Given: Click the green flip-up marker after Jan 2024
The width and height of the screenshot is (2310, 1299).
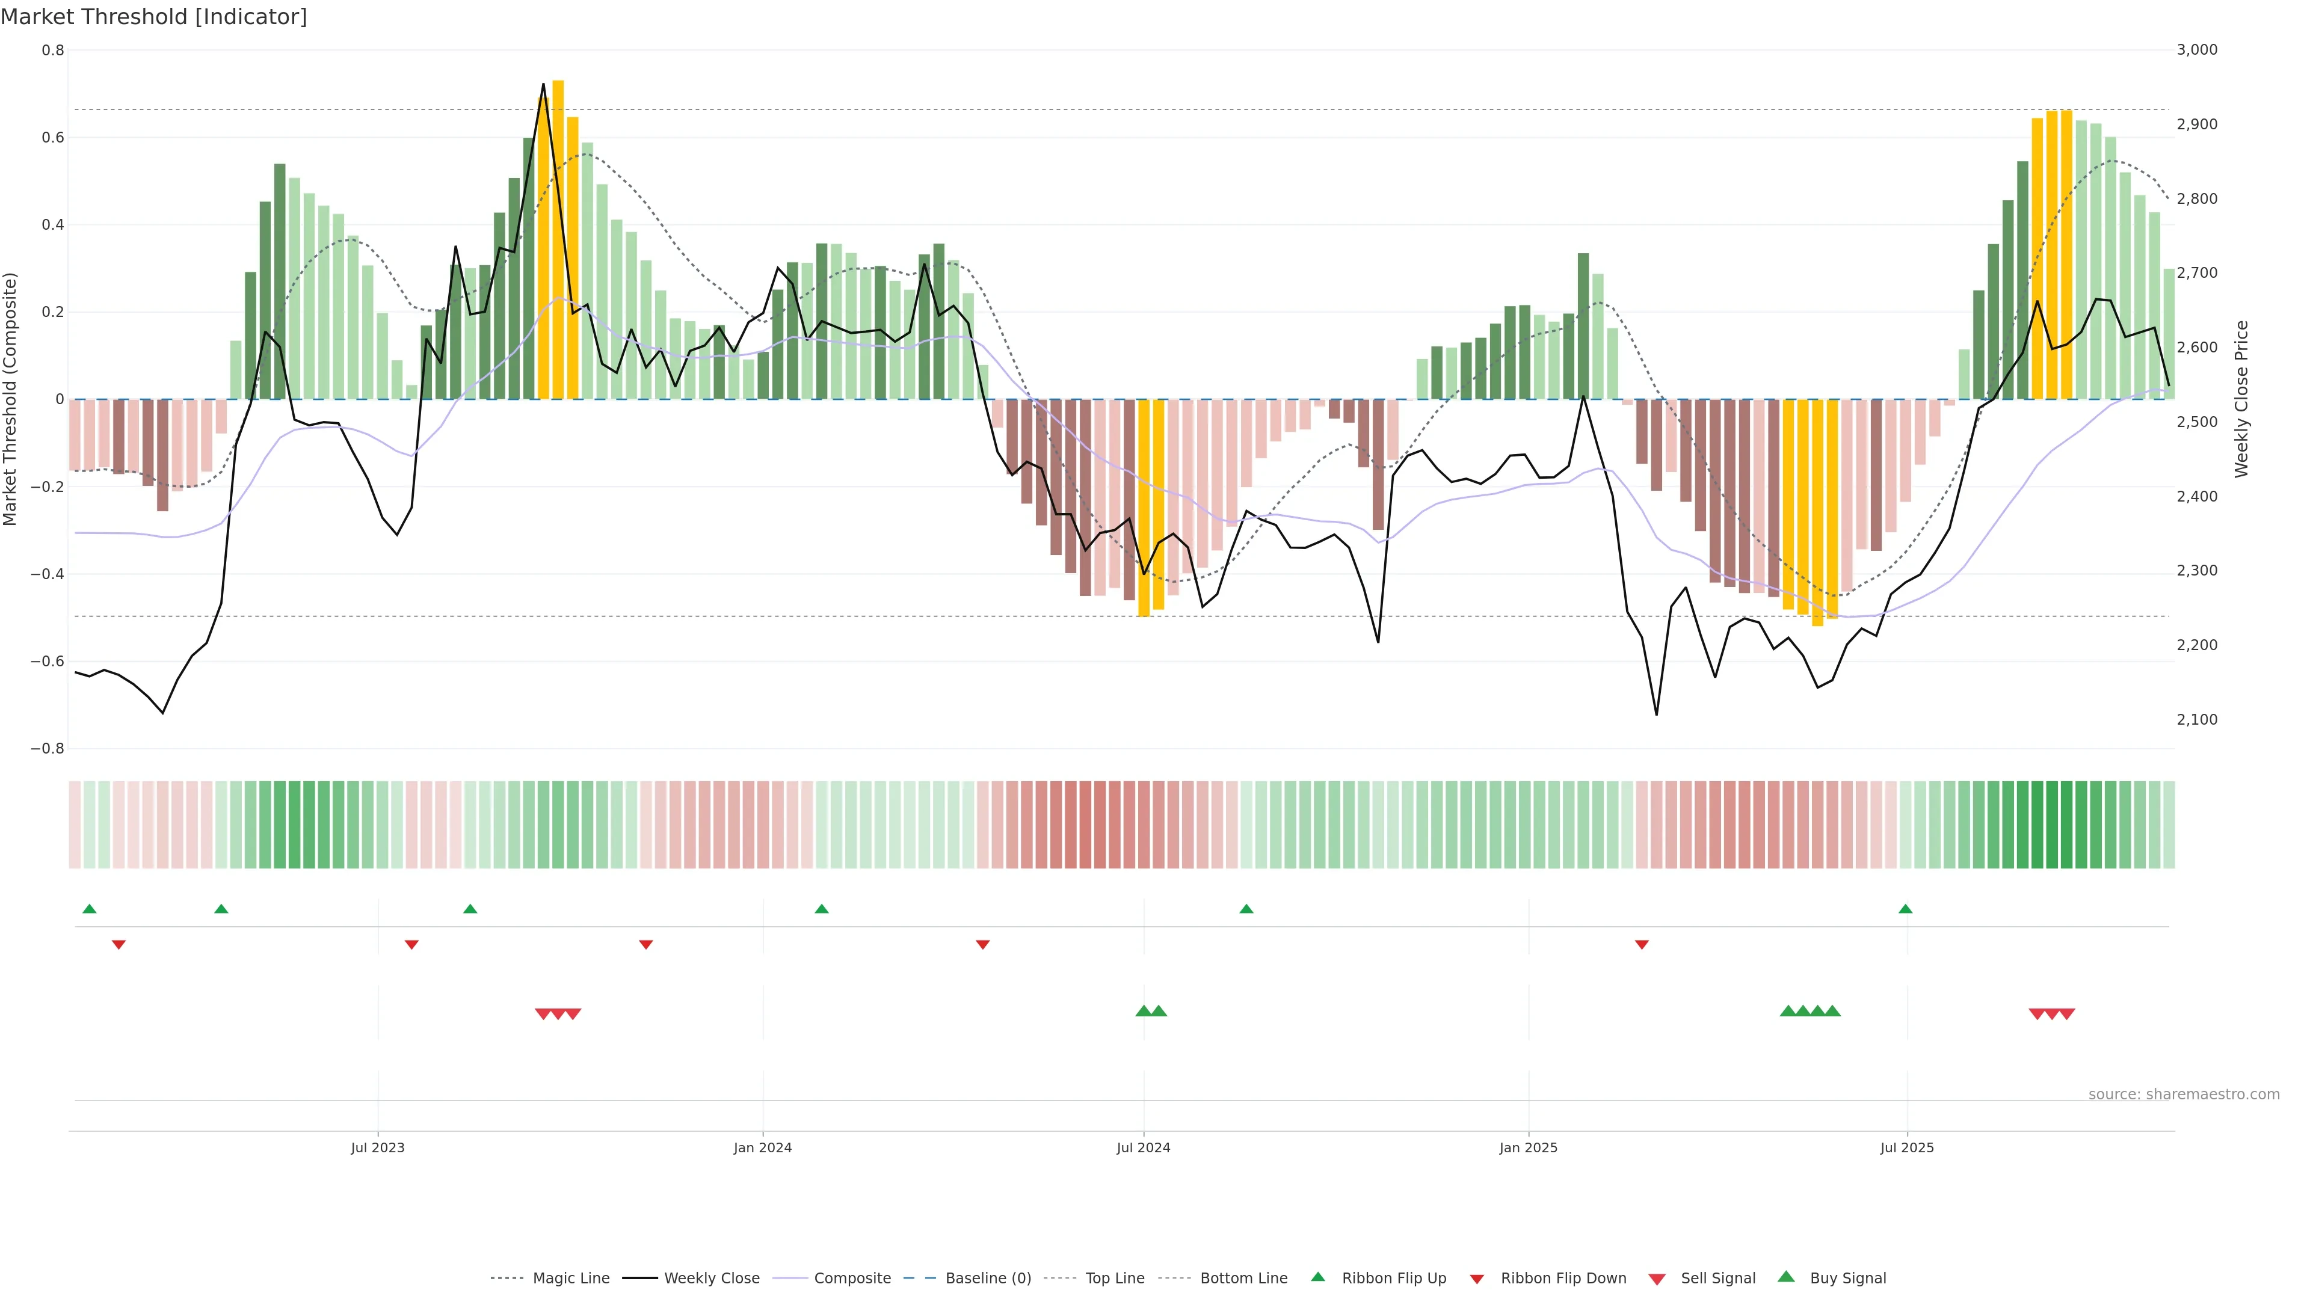Looking at the screenshot, I should [821, 909].
